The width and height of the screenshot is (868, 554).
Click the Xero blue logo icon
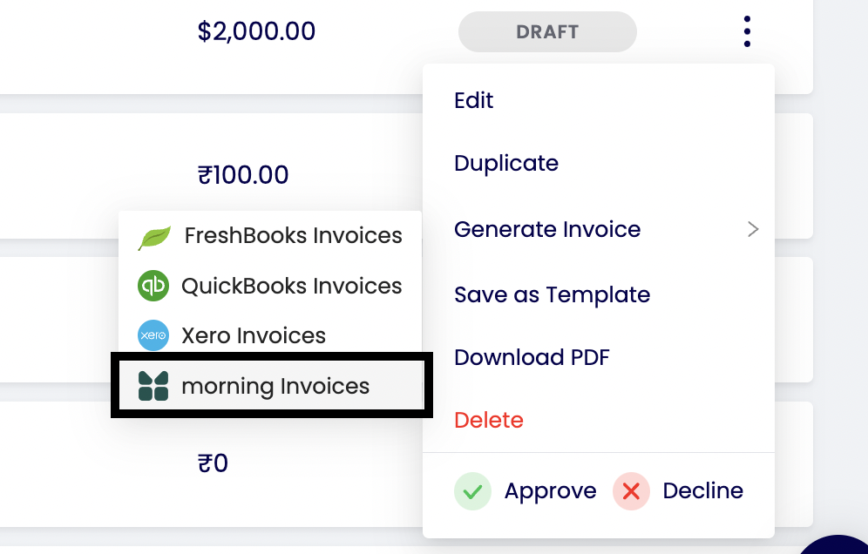coord(153,336)
